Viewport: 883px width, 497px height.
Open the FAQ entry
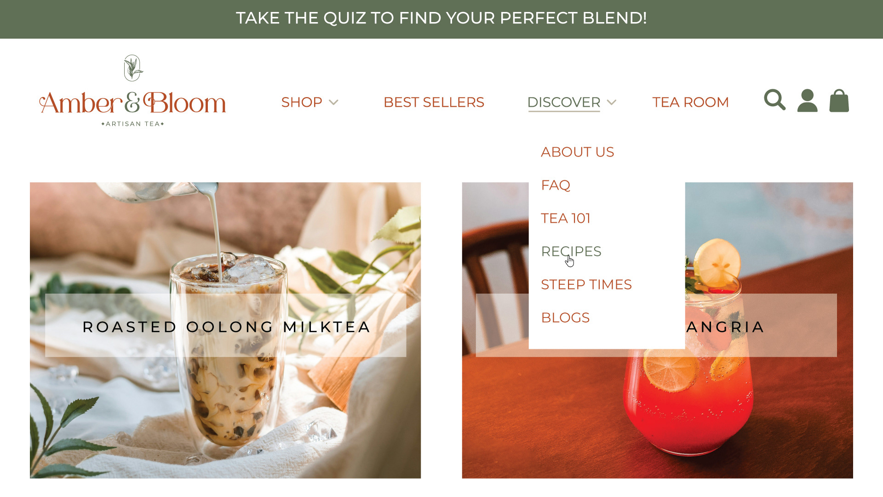556,185
